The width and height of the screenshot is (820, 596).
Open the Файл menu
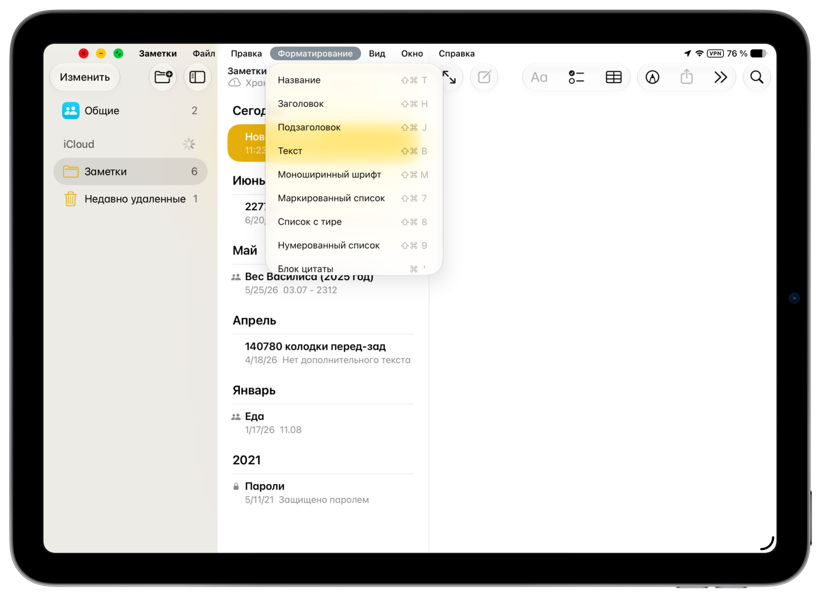click(204, 53)
